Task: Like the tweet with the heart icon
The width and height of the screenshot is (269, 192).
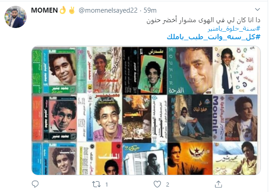Action: pos(157,184)
